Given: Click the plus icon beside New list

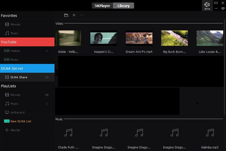Looking at the screenshot, I should (x=7, y=130).
